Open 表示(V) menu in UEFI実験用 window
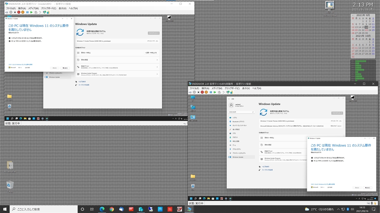The image size is (380, 213). [246, 88]
